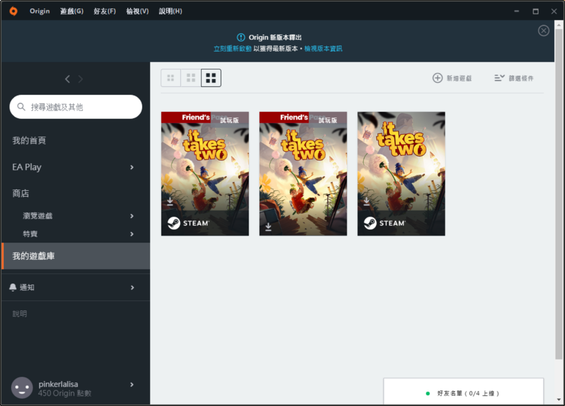Open second It Takes Two Friend's Pass tile
The height and width of the screenshot is (406, 565).
[x=303, y=174]
